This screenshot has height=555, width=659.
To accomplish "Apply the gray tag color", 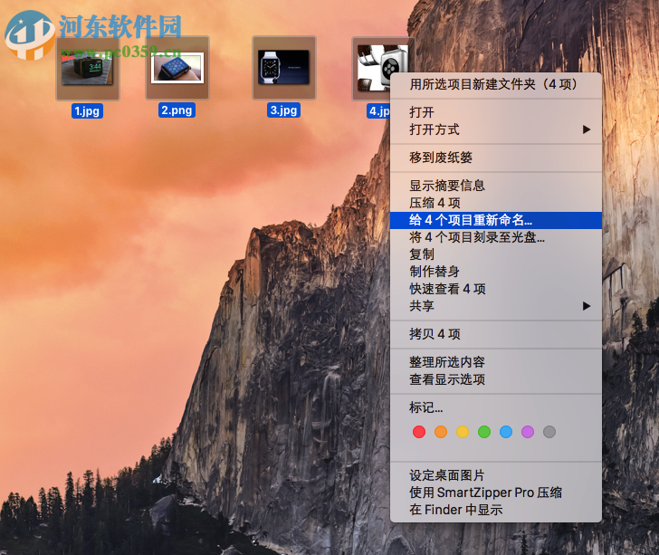I will pyautogui.click(x=549, y=432).
